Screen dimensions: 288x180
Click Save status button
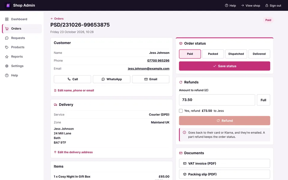click(224, 66)
